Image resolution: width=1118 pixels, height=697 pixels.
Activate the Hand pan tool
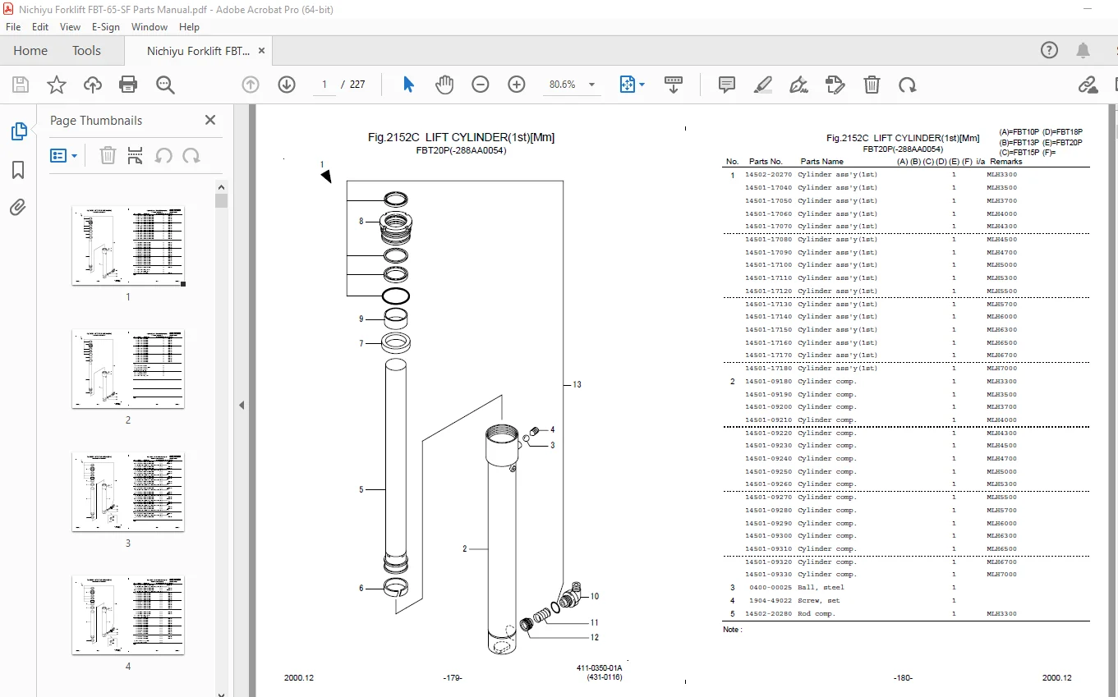point(444,85)
